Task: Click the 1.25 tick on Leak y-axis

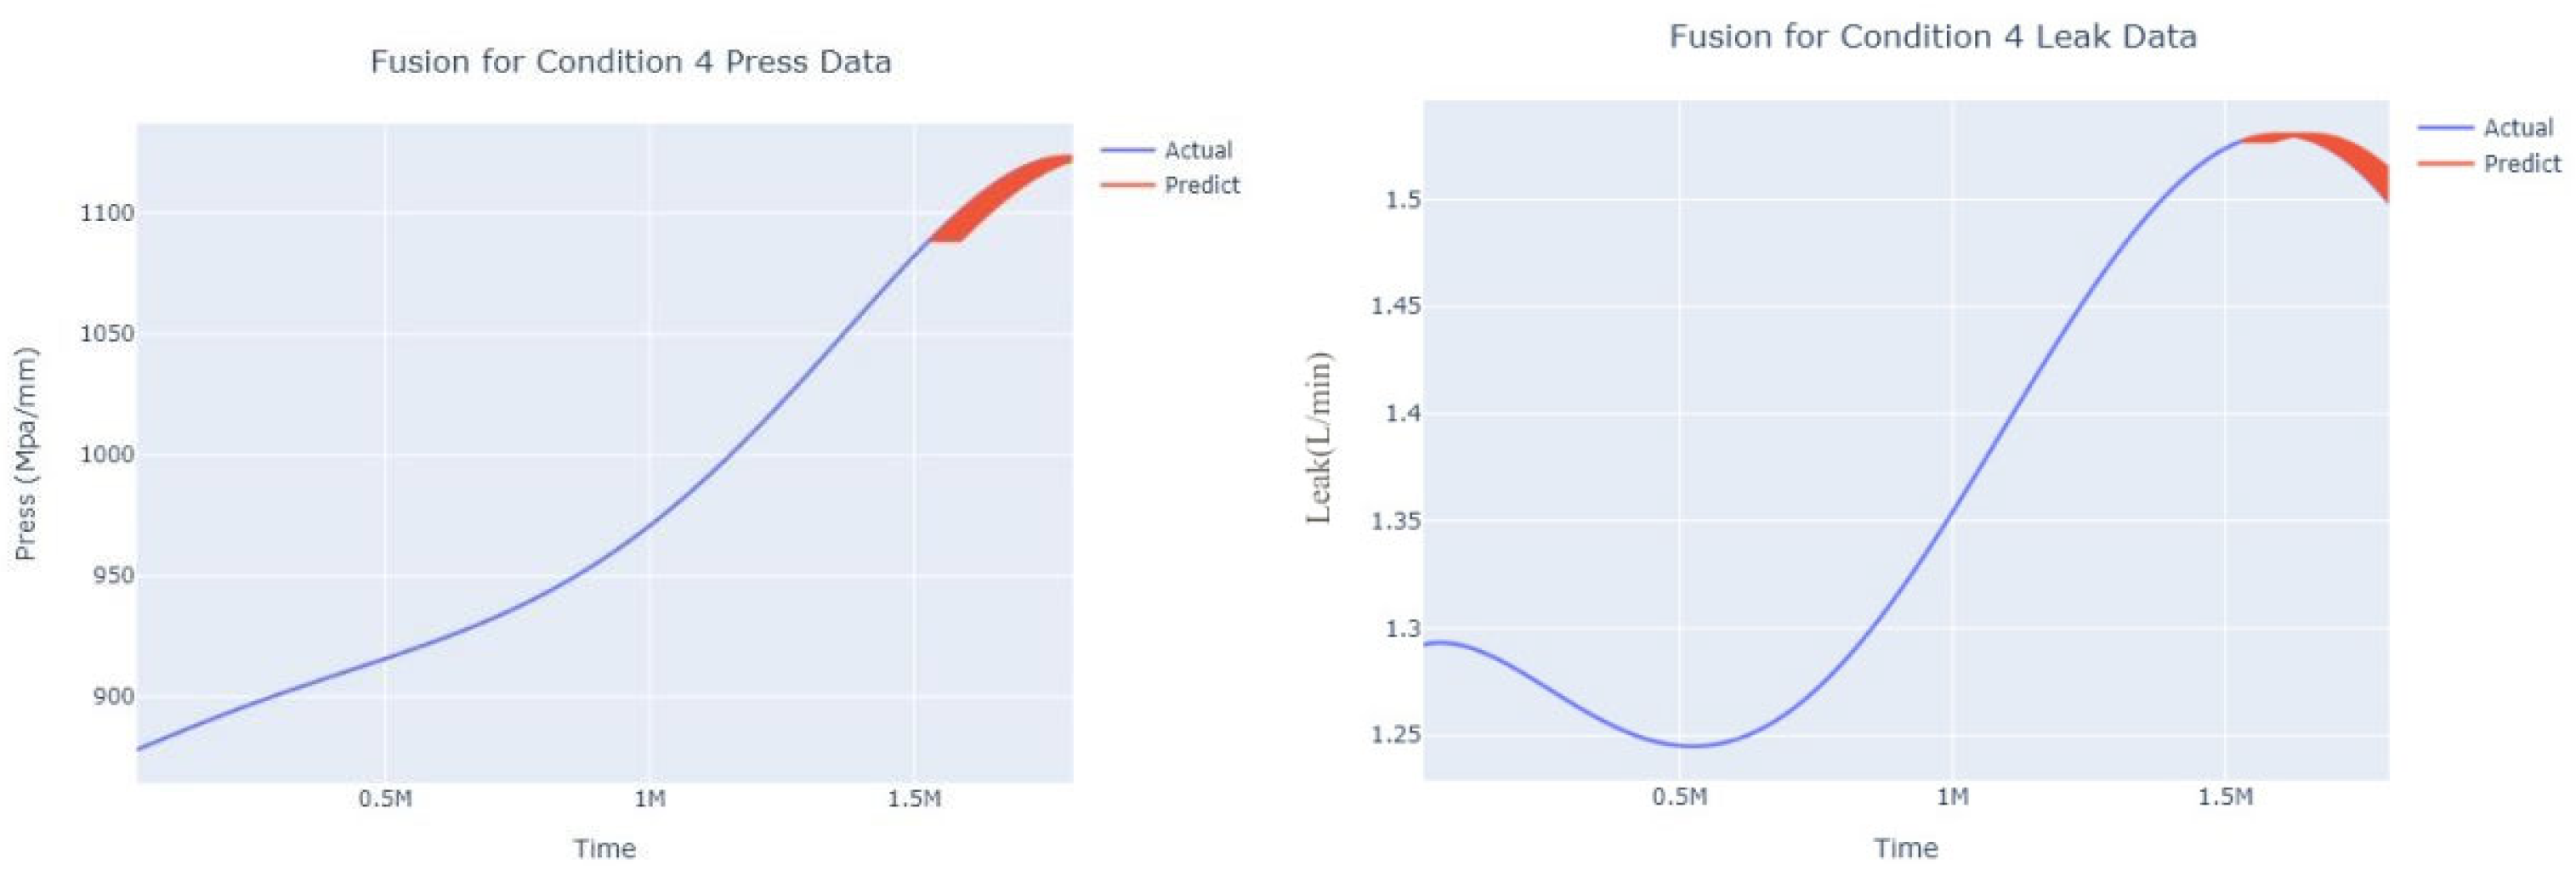Action: (x=1395, y=735)
